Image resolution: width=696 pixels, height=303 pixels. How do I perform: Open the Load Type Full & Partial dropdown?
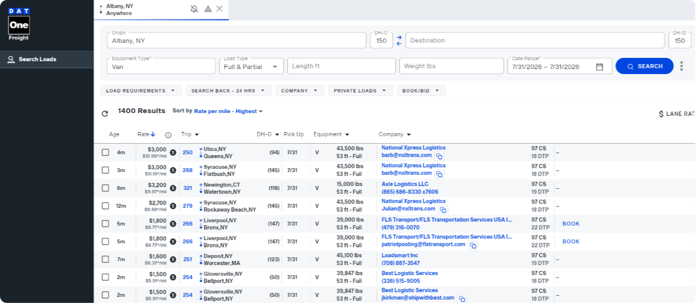pos(251,66)
